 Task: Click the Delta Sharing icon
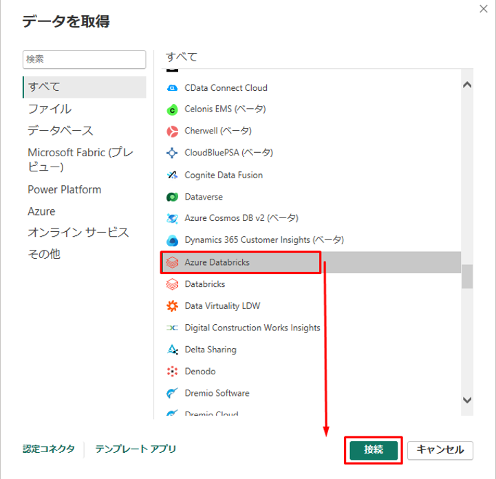coord(172,350)
